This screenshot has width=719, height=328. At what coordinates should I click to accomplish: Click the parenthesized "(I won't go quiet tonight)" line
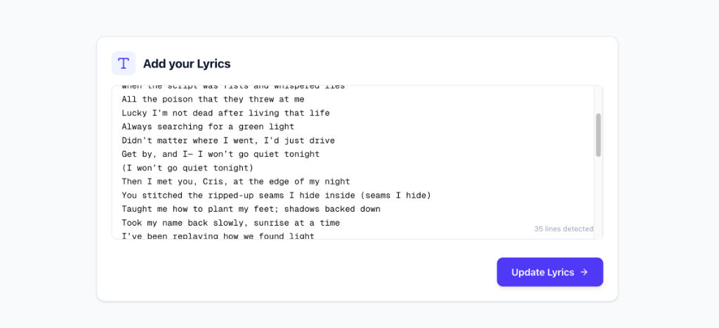pos(187,168)
